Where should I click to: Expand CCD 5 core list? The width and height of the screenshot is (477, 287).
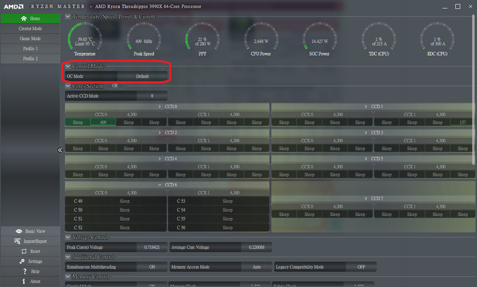(366, 159)
